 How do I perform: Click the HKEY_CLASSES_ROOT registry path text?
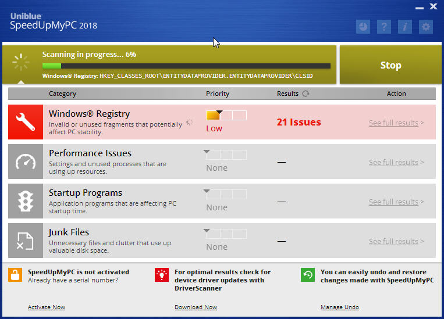206,76
